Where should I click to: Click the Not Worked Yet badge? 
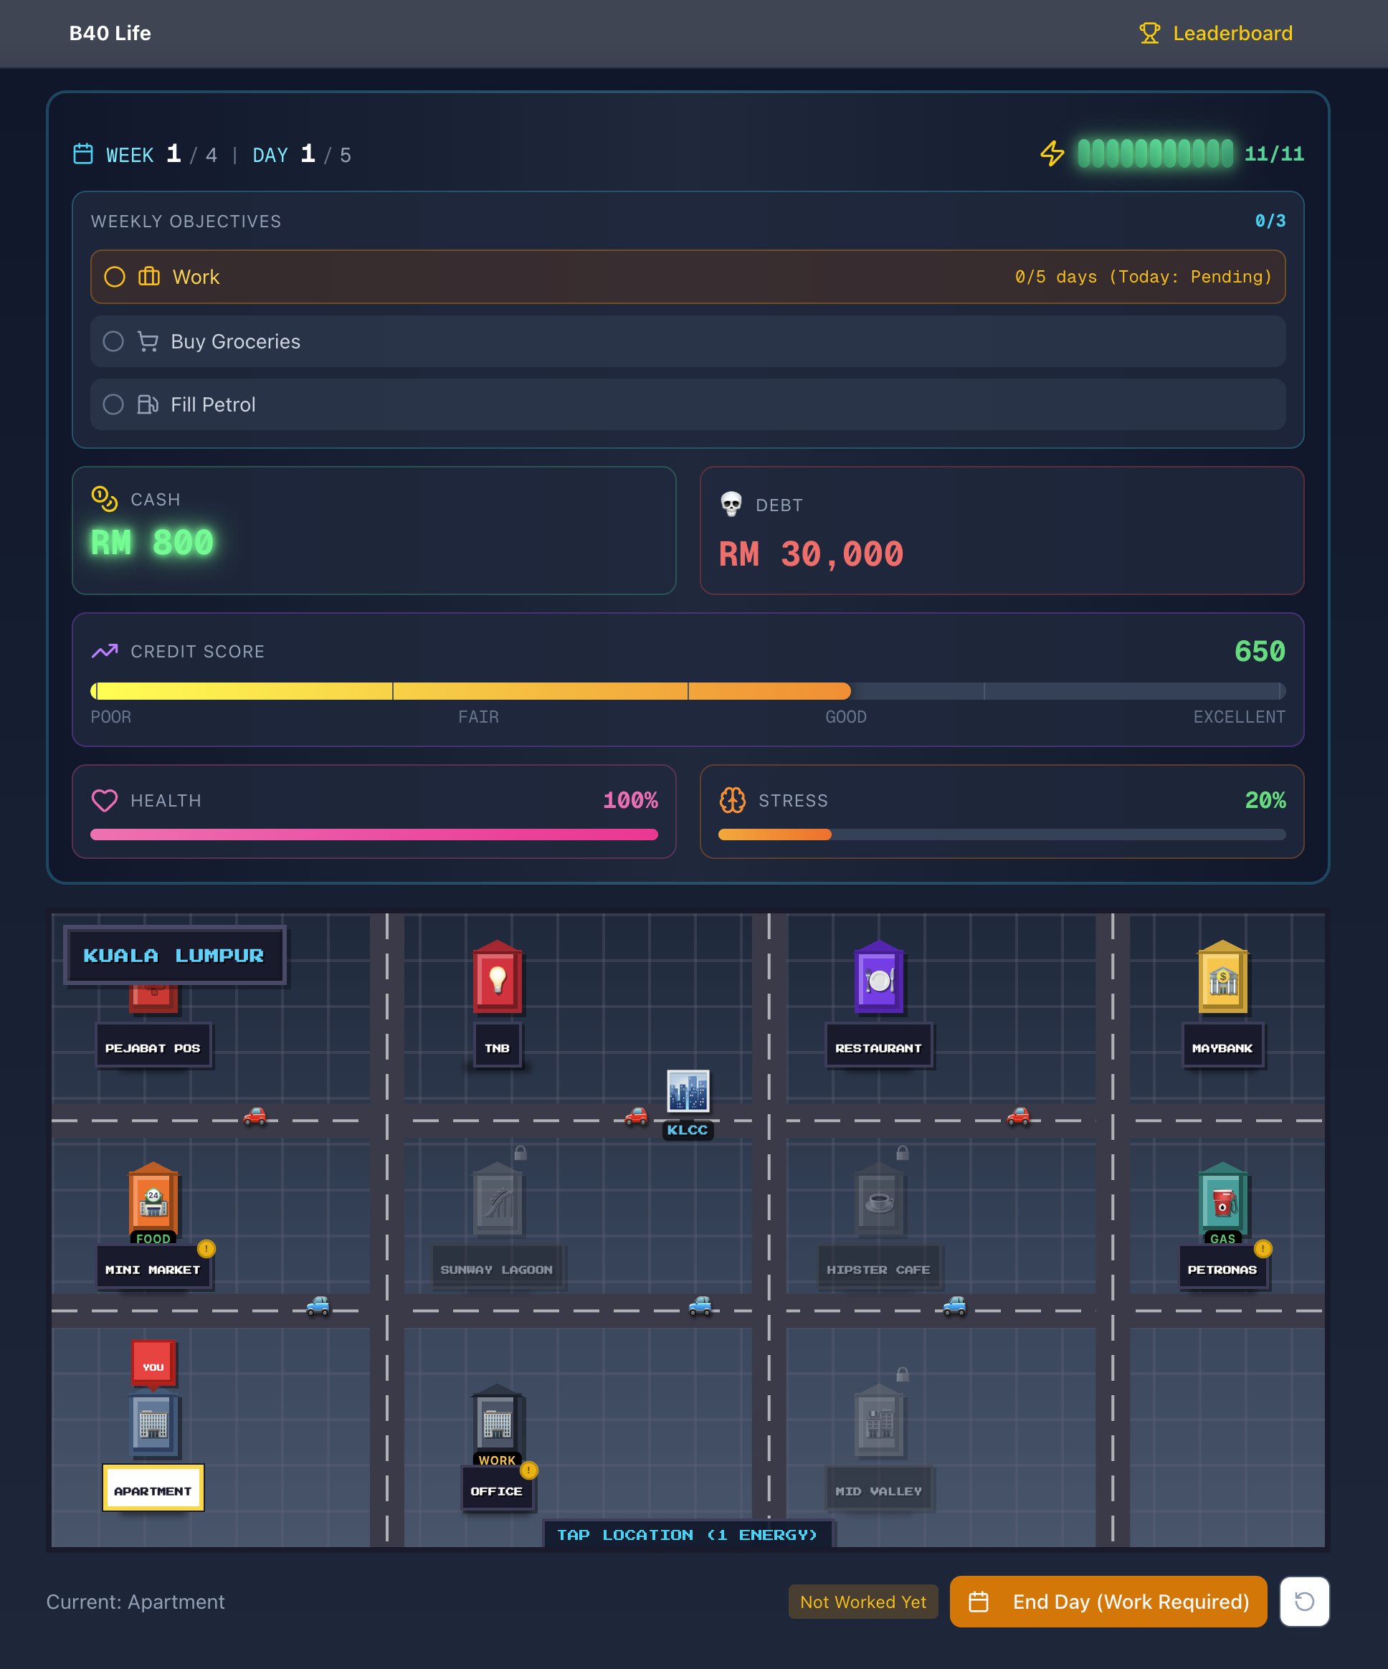862,1602
